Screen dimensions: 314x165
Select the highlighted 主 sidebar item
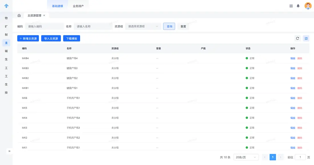[6, 43]
